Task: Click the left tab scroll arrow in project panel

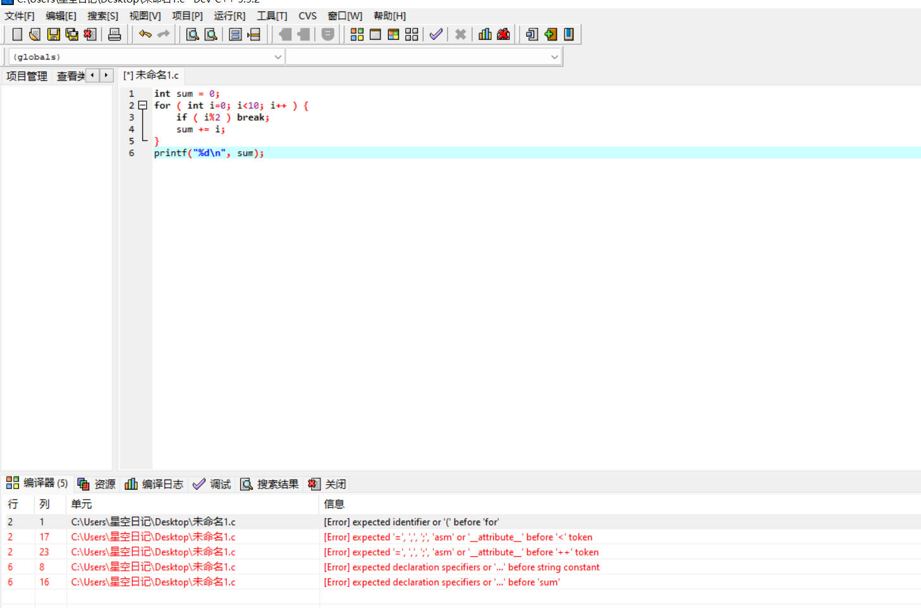Action: tap(92, 75)
